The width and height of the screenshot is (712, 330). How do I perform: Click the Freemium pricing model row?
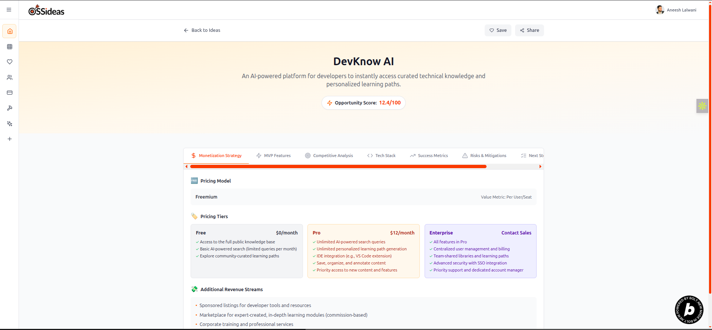[x=363, y=197]
